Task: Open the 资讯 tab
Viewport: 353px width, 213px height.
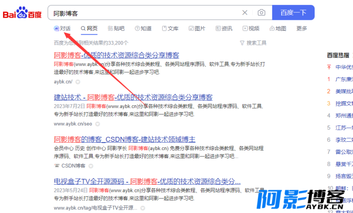Action: (x=224, y=29)
